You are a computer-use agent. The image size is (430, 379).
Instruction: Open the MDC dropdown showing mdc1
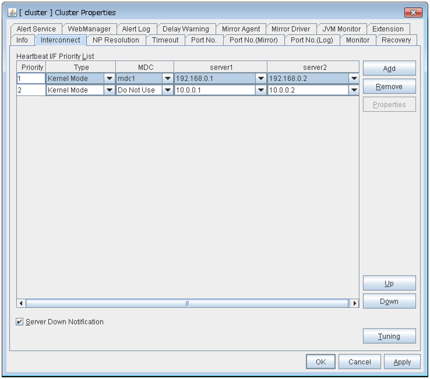pyautogui.click(x=167, y=78)
